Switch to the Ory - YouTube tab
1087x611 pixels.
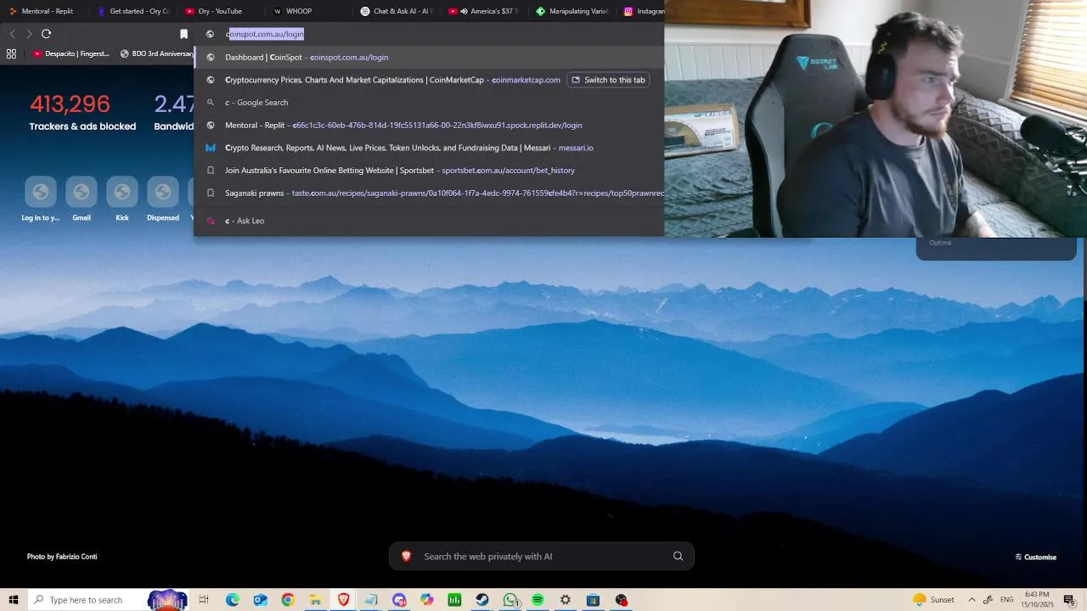[x=219, y=11]
